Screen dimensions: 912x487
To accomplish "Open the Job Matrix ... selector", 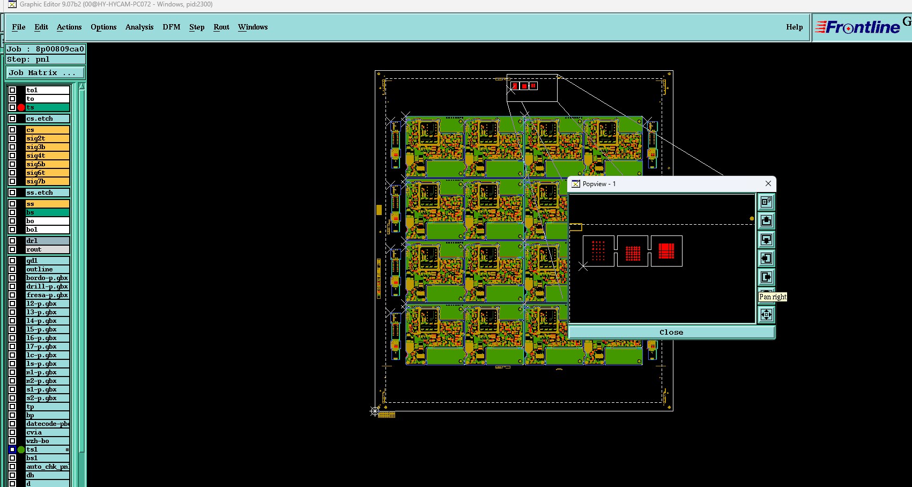I will tap(46, 72).
